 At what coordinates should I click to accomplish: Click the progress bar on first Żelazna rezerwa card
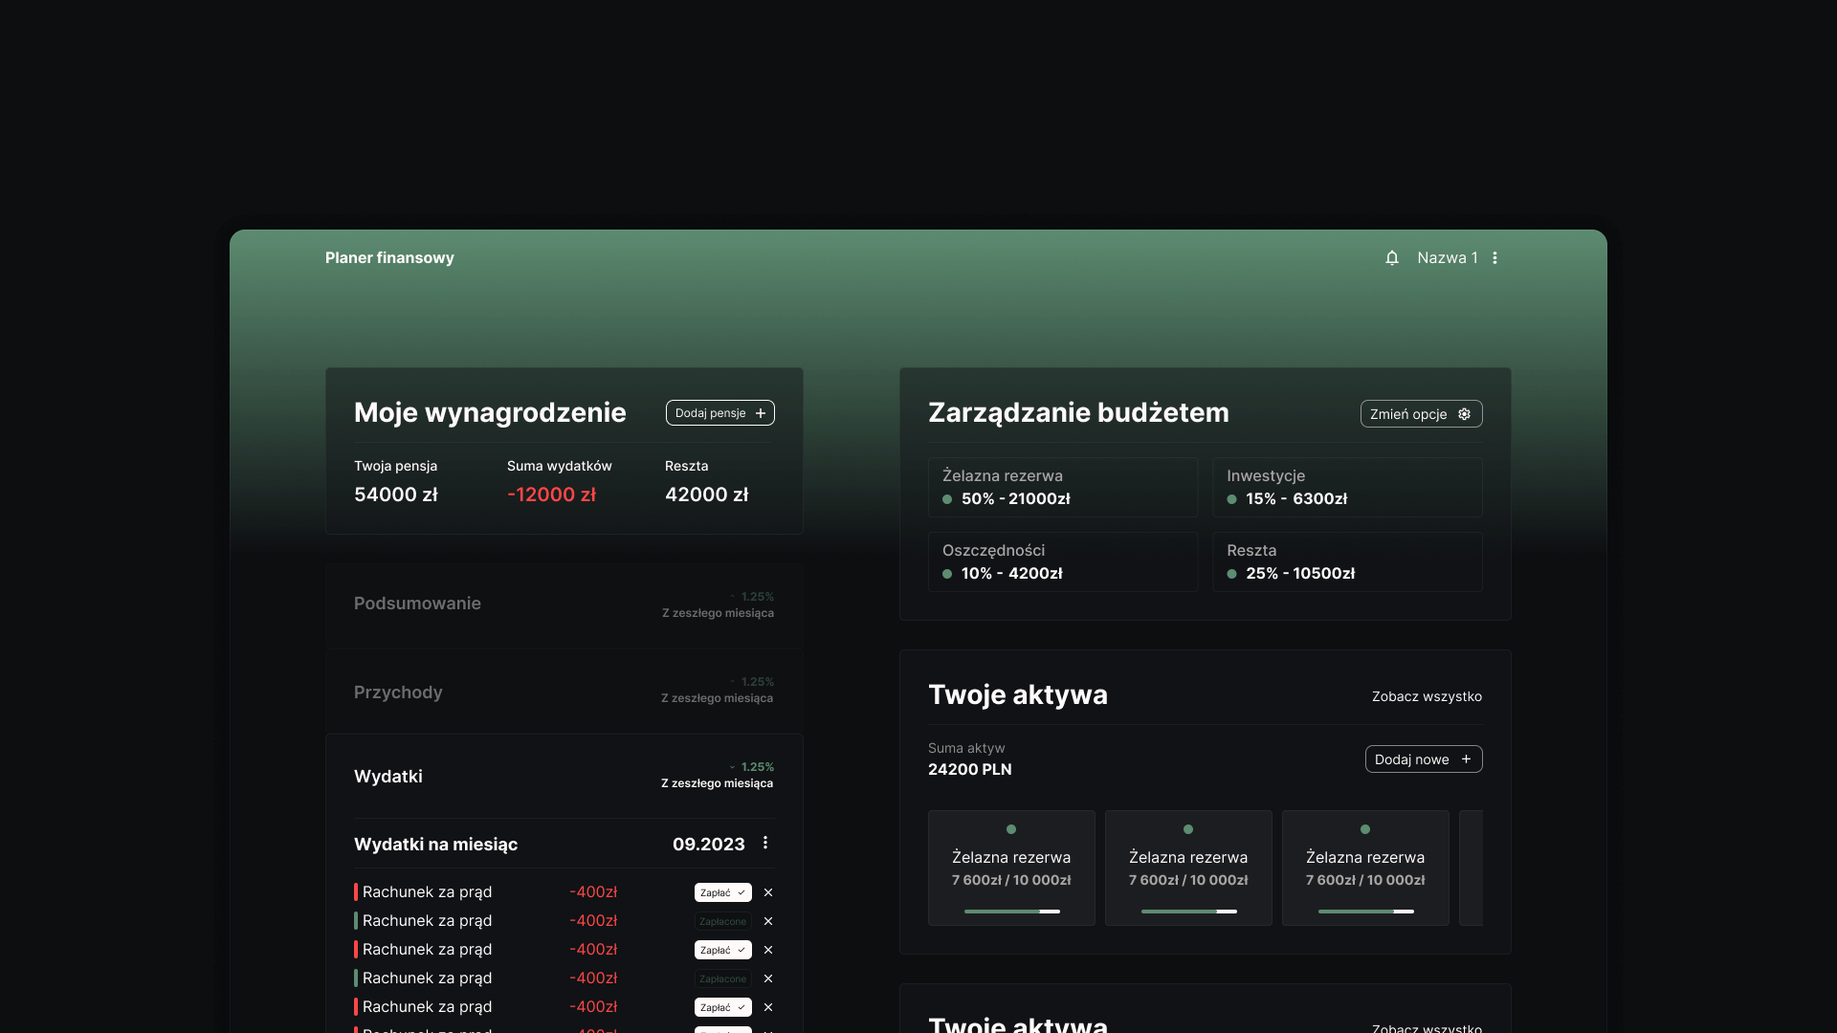(1011, 912)
